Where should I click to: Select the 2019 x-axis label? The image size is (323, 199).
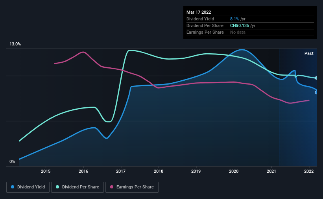coord(196,171)
